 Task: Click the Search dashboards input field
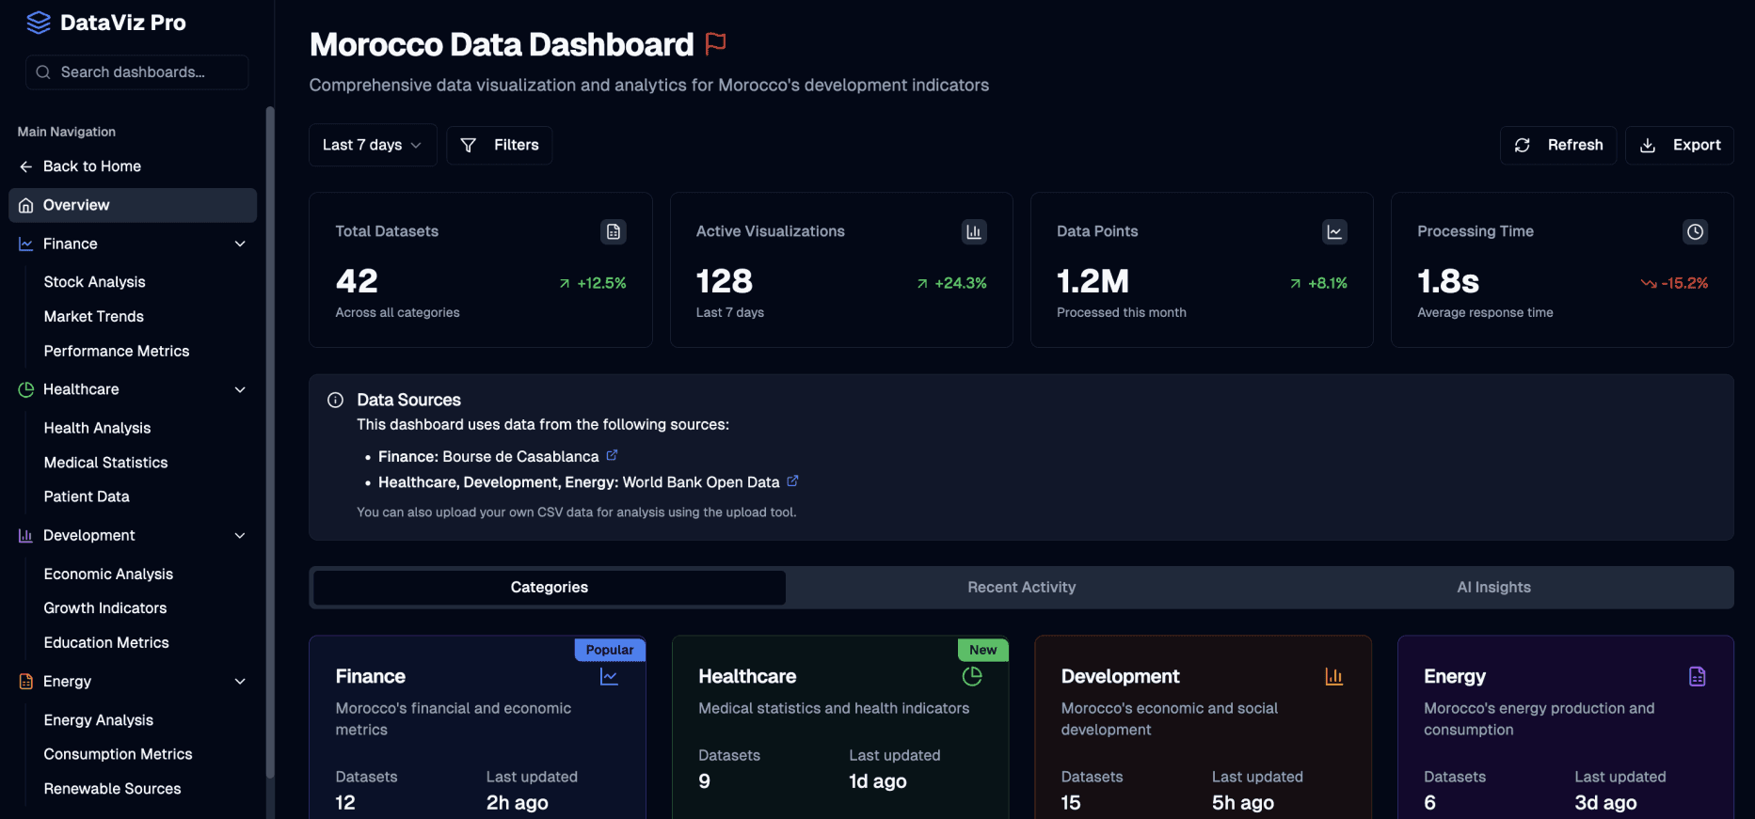click(x=137, y=72)
